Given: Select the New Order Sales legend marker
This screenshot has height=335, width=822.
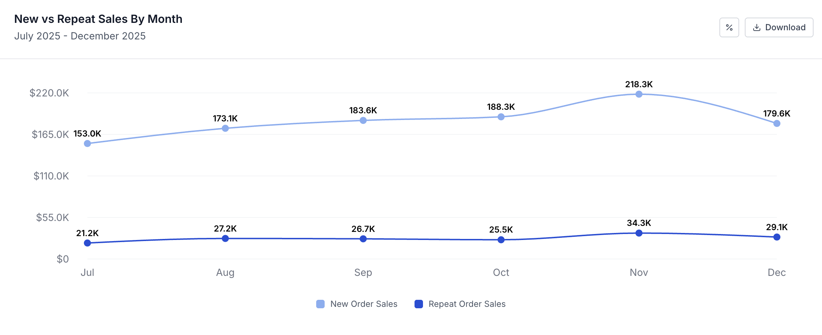Looking at the screenshot, I should (320, 304).
